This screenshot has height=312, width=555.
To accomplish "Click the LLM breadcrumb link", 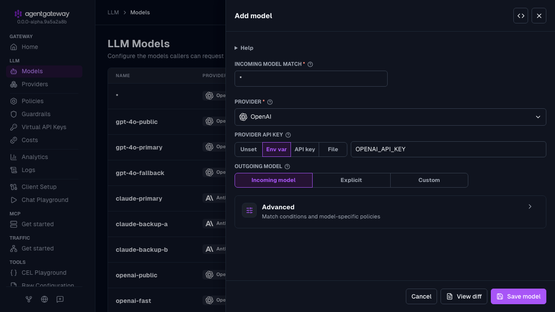I will 113,13.
